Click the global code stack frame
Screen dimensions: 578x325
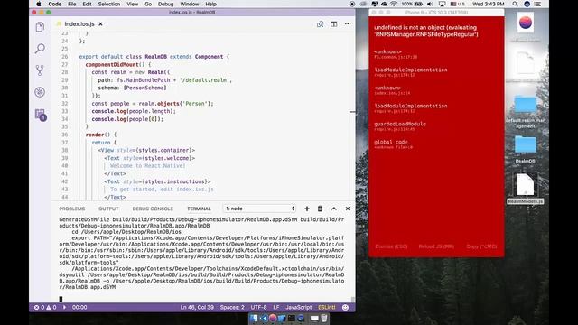click(393, 144)
